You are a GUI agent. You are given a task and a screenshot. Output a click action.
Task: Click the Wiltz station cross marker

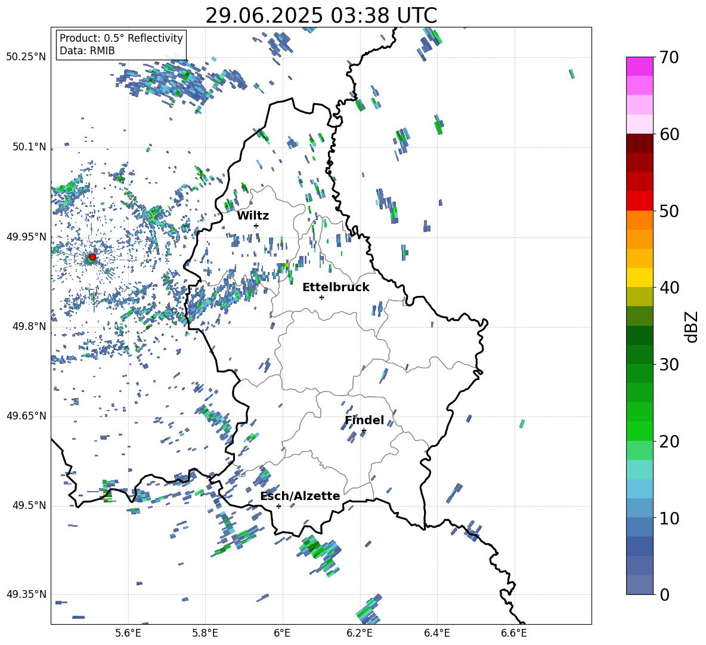256,226
